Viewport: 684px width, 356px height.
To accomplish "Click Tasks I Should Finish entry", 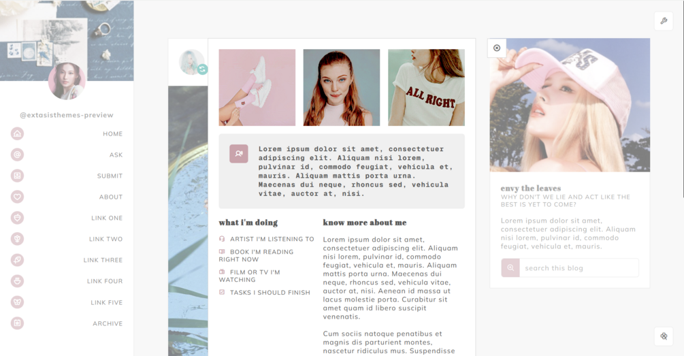I will [265, 292].
